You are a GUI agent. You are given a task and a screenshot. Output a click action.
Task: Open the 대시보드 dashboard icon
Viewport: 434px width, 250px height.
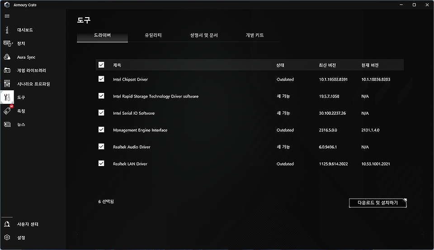point(7,30)
